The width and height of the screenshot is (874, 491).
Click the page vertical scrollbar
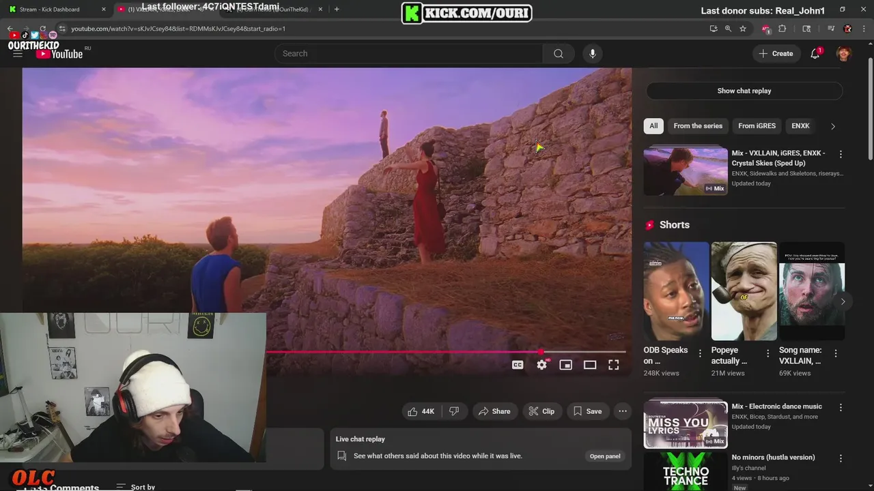tap(870, 109)
